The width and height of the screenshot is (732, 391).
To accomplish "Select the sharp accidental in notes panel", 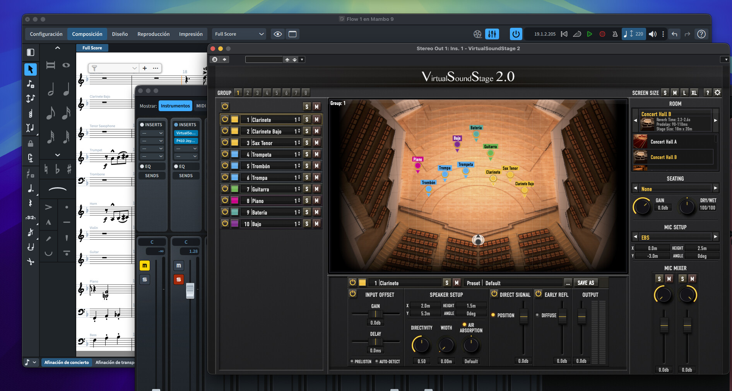I will coord(69,169).
